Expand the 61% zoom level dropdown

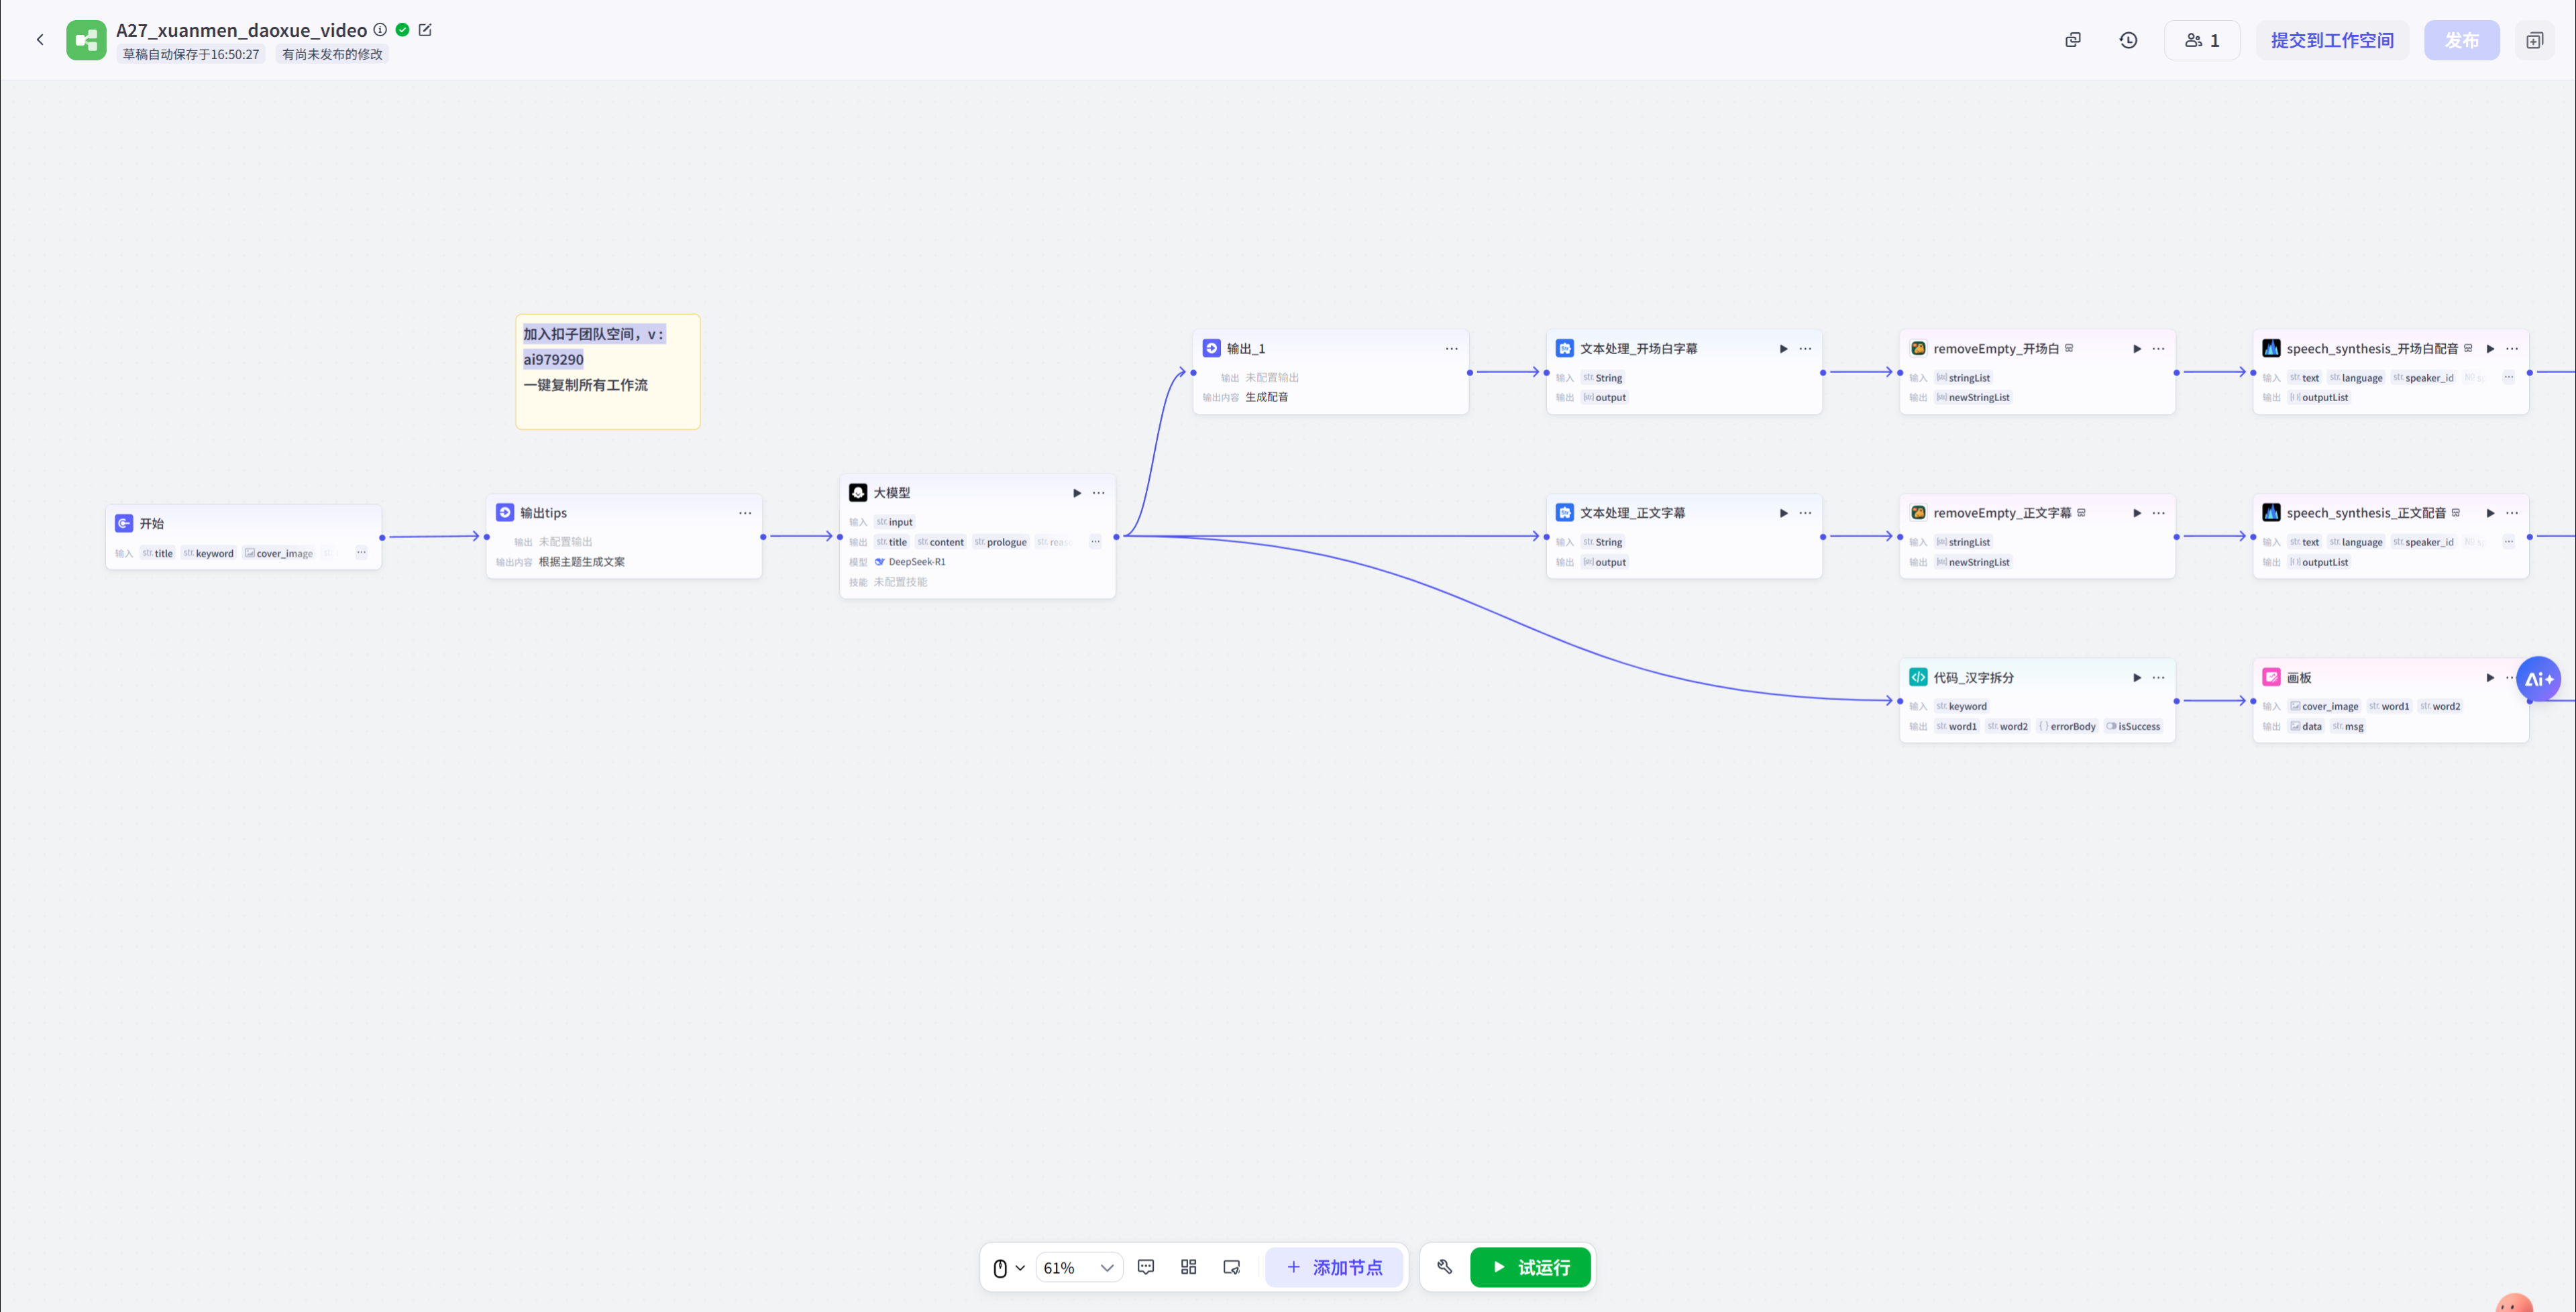pyautogui.click(x=1078, y=1268)
